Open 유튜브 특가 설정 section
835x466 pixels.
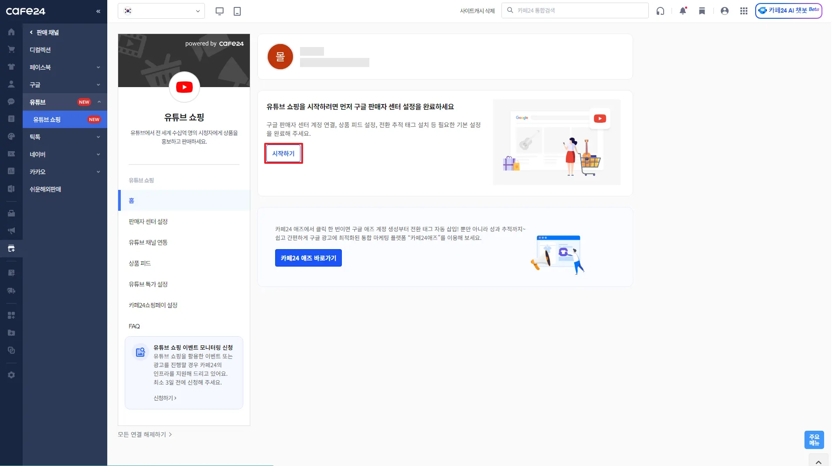[x=184, y=284]
